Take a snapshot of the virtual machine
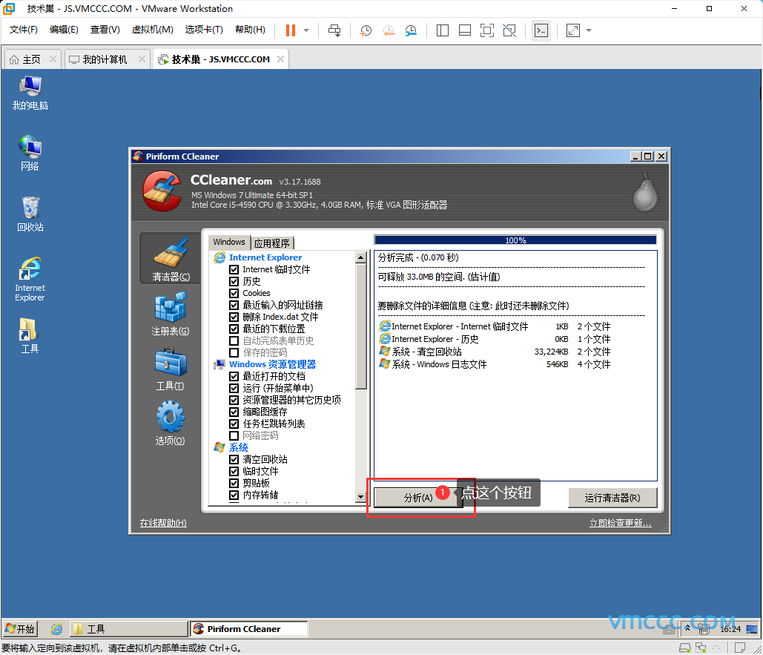 point(366,30)
